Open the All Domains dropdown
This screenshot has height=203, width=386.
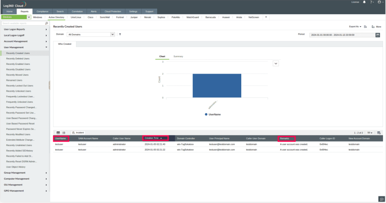(x=91, y=34)
